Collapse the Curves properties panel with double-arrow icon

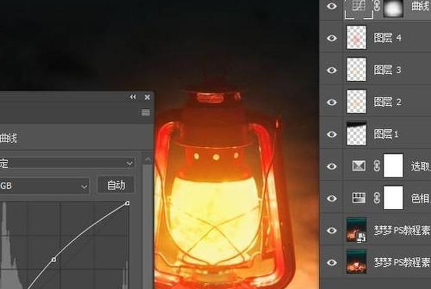pos(133,97)
